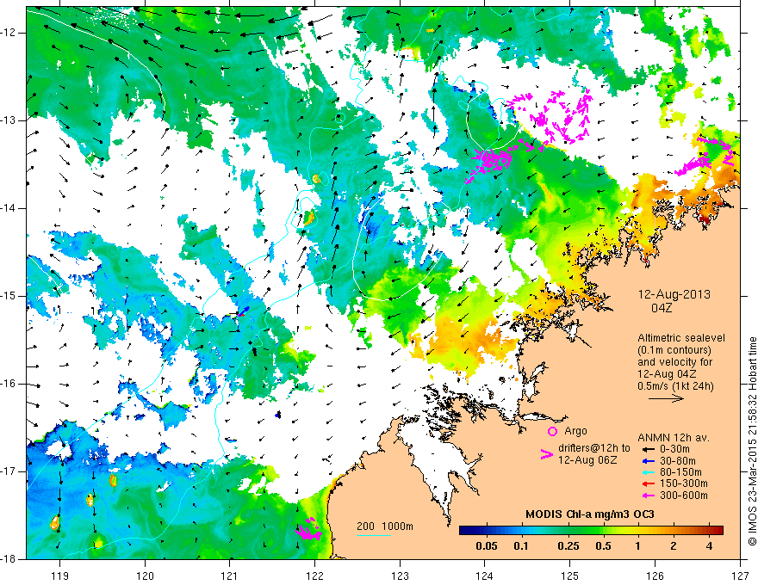Click the 300-600m legend label
758x585 pixels.
coord(684,496)
